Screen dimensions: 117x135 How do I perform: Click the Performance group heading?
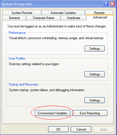coord(17,33)
